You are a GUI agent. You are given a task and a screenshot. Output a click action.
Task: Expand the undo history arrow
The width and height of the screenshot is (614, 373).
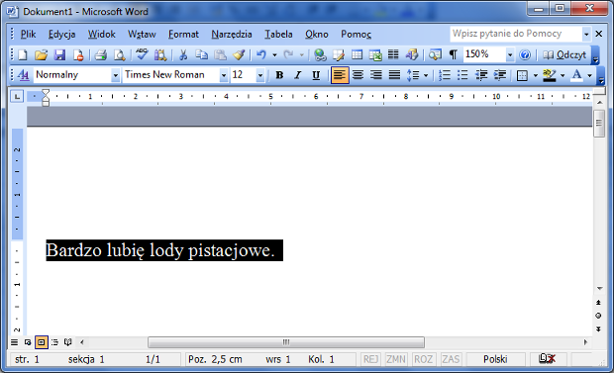[274, 54]
